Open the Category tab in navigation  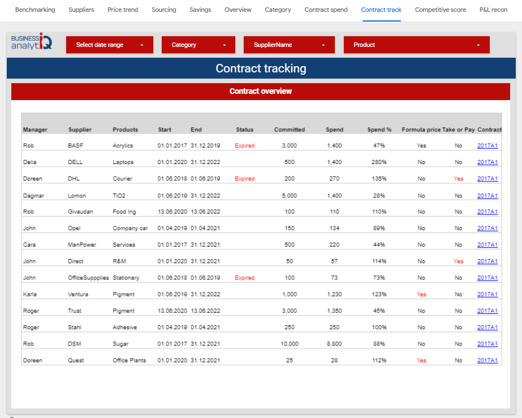coord(278,10)
